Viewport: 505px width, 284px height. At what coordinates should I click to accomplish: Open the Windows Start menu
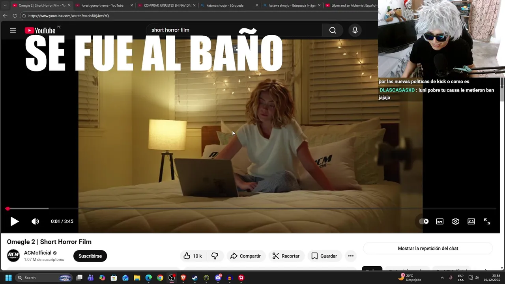click(8, 278)
